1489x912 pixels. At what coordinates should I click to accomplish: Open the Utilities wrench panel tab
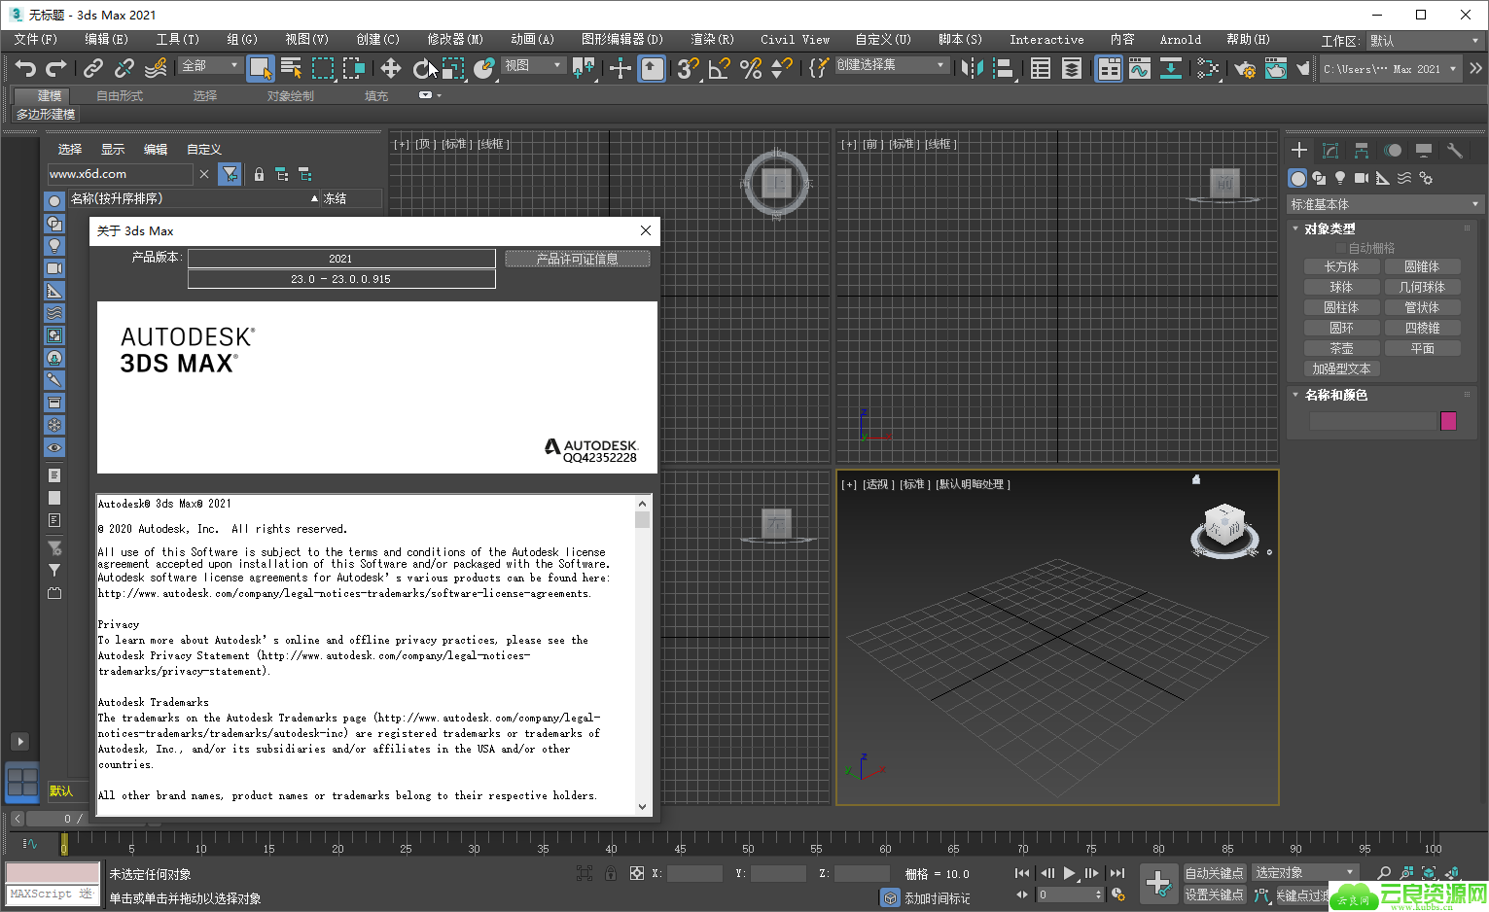[1455, 151]
